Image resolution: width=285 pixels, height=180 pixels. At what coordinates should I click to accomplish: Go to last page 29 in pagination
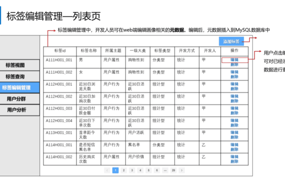(173, 170)
